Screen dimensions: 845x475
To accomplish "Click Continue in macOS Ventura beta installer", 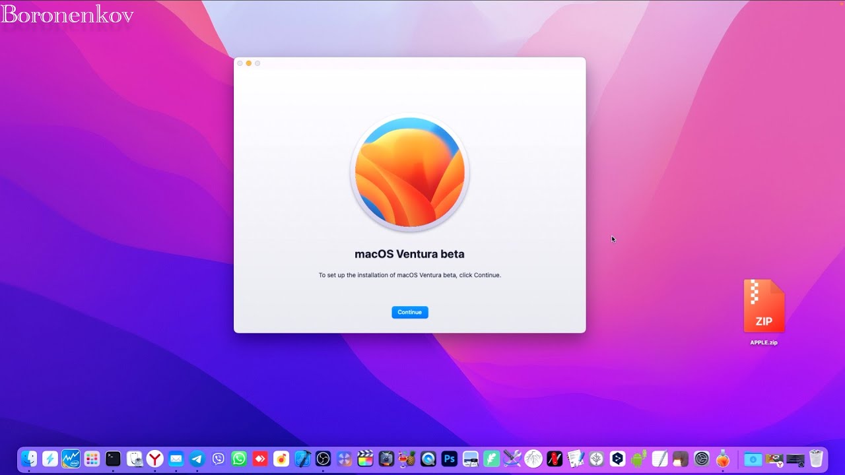I will coord(409,312).
